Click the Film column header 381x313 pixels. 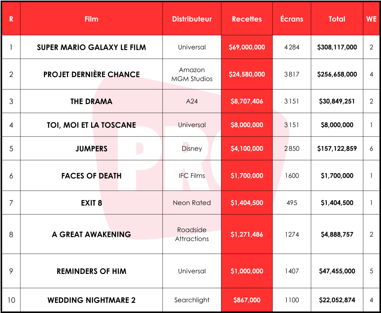pos(91,19)
